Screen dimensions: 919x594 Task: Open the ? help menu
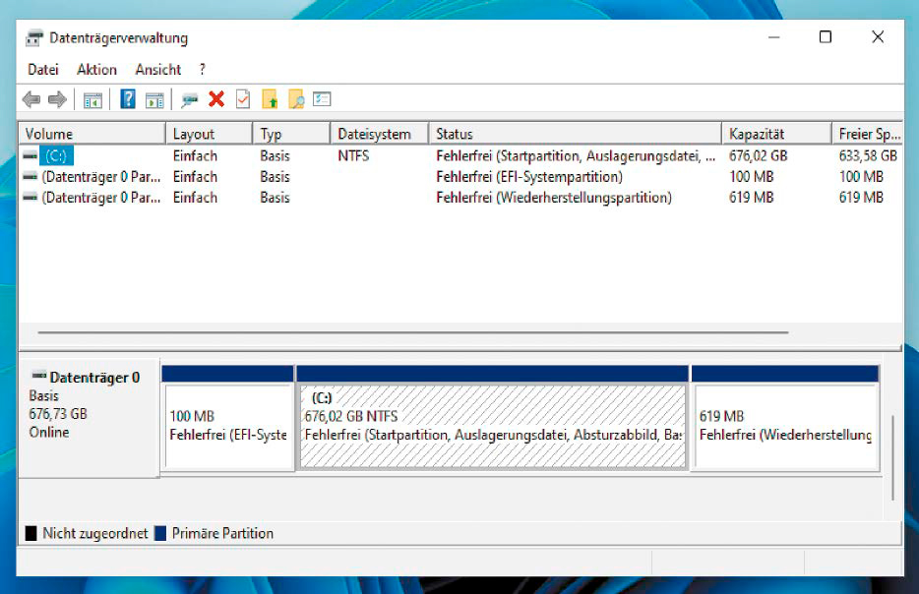click(203, 70)
